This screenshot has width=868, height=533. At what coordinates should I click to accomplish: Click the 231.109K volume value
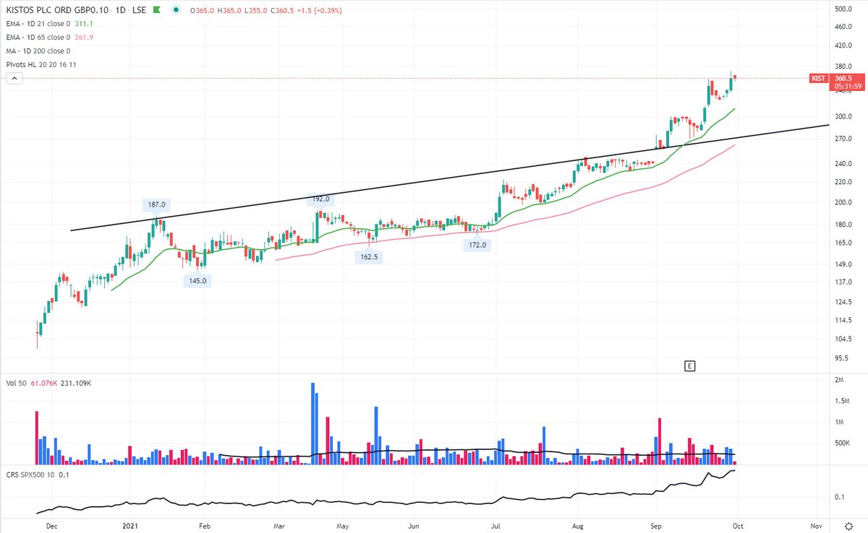point(76,383)
